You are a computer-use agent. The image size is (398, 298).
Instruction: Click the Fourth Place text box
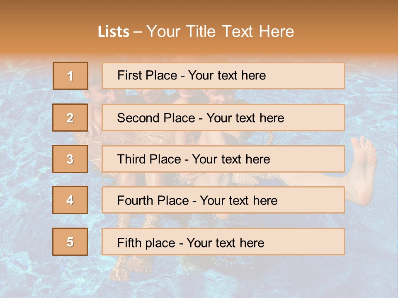click(x=223, y=200)
